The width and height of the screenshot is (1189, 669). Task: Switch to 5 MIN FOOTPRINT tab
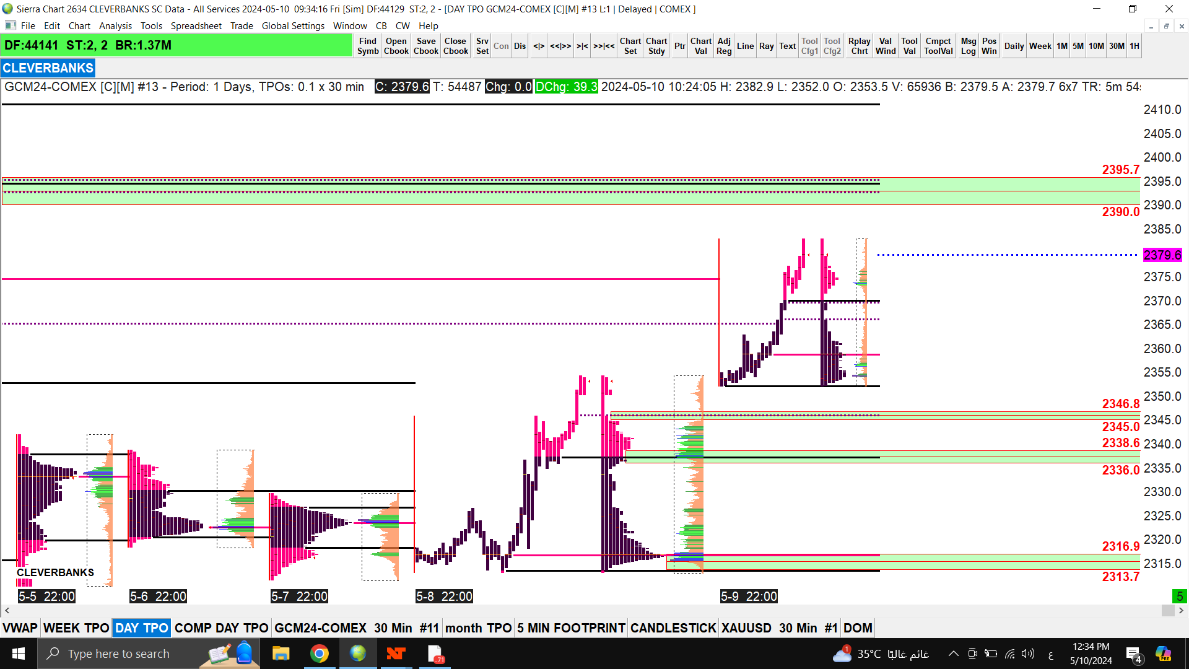click(x=571, y=628)
